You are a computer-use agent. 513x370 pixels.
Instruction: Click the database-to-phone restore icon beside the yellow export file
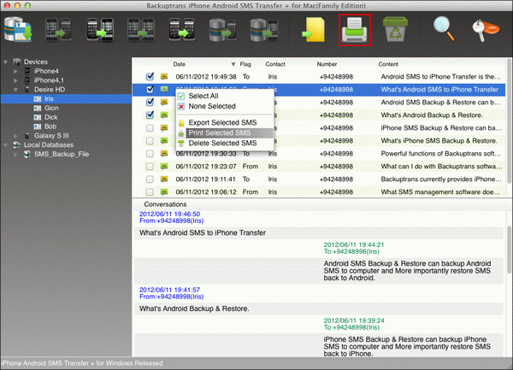[264, 30]
